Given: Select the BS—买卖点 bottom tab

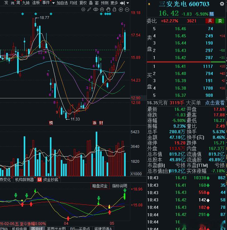Looking at the screenshot, I should click(x=80, y=228).
